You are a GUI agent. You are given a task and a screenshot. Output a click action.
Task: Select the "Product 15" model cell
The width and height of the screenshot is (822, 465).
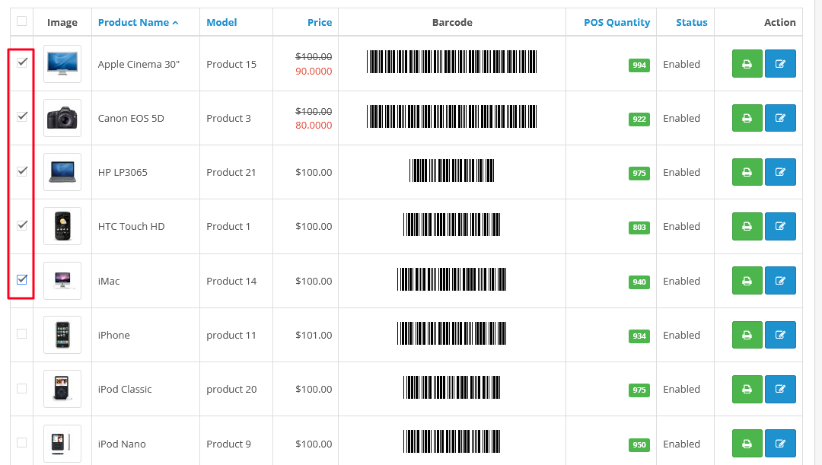231,65
